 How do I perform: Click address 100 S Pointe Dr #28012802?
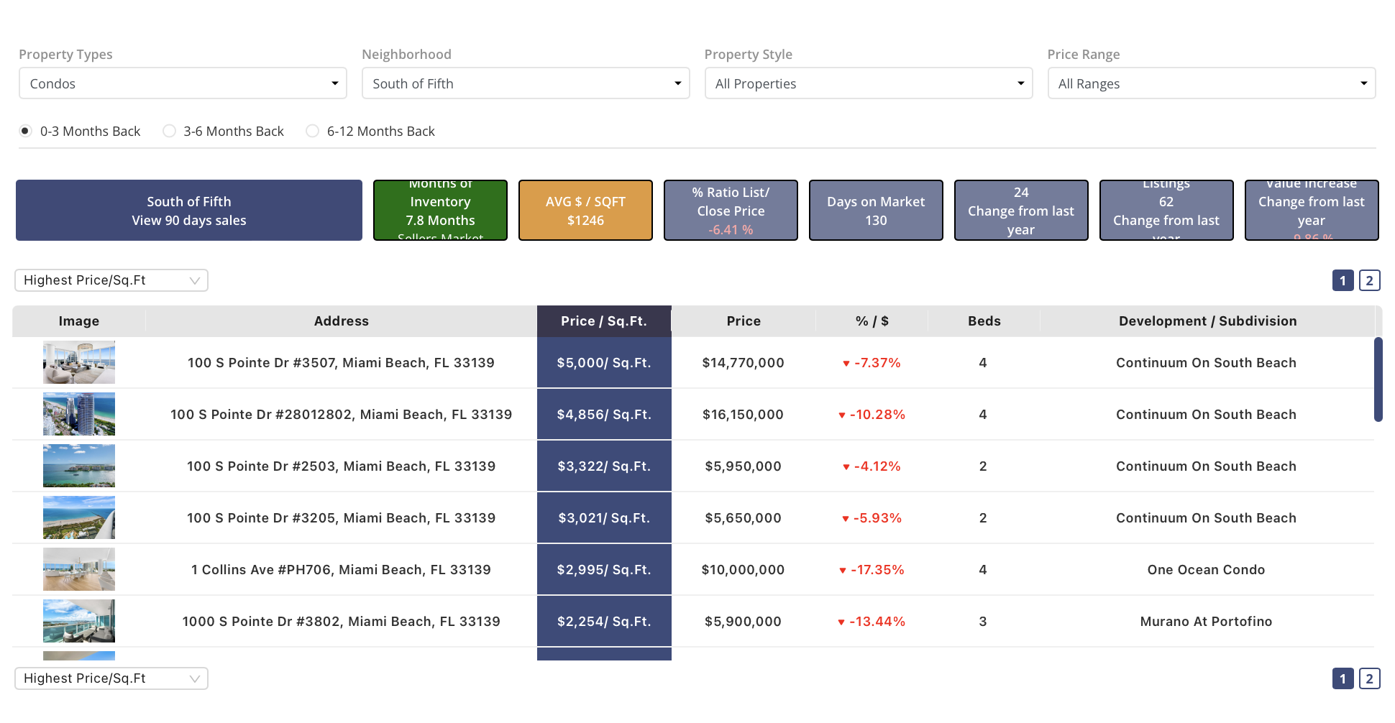342,415
